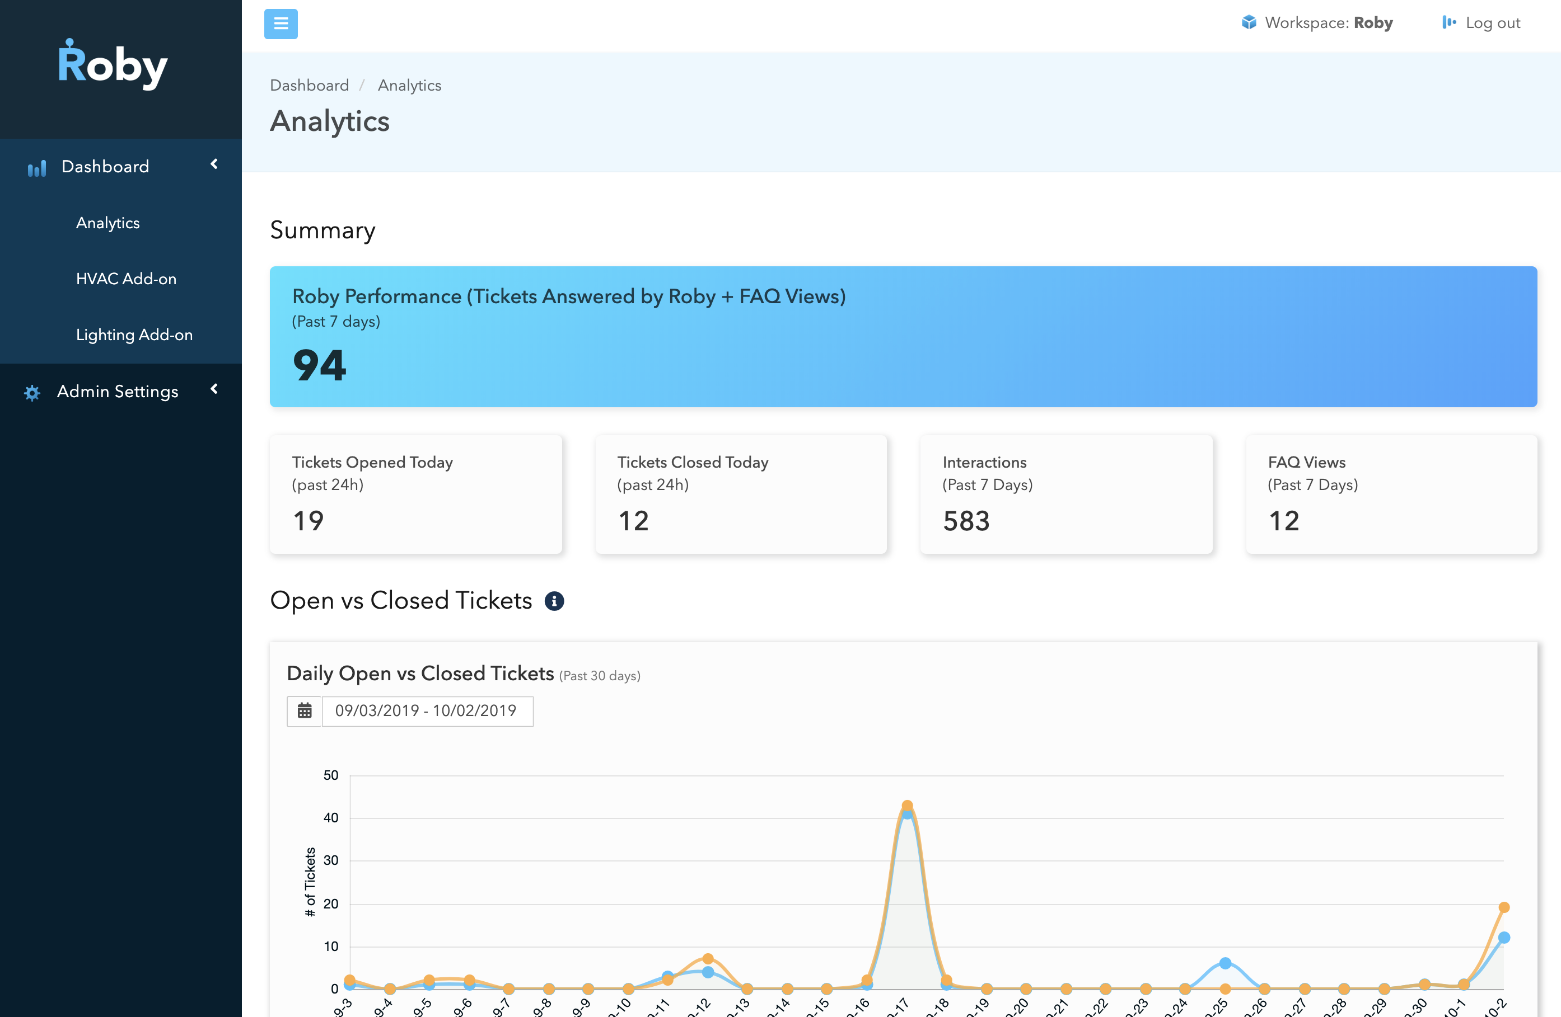Click the Log out icon

click(1449, 22)
